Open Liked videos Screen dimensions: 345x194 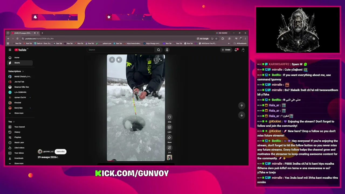click(20, 148)
